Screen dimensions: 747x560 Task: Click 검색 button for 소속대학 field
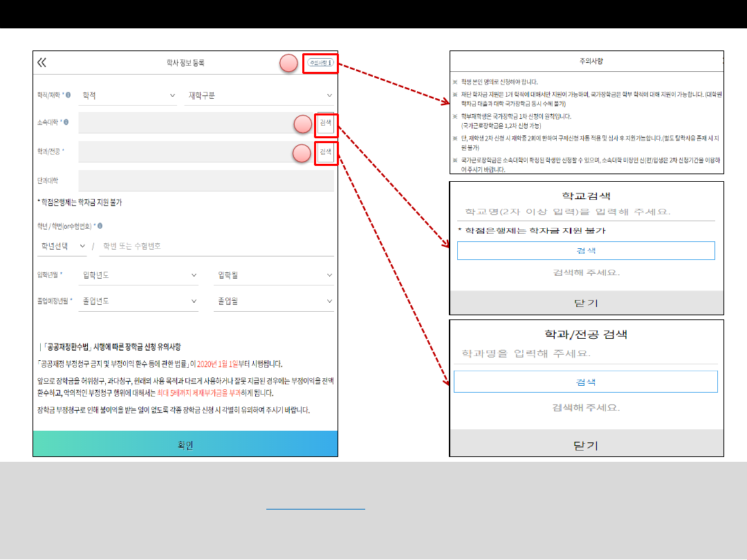[325, 124]
